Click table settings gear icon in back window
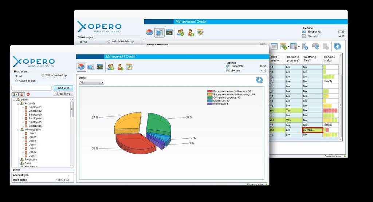The height and width of the screenshot is (202, 373). click(x=294, y=46)
